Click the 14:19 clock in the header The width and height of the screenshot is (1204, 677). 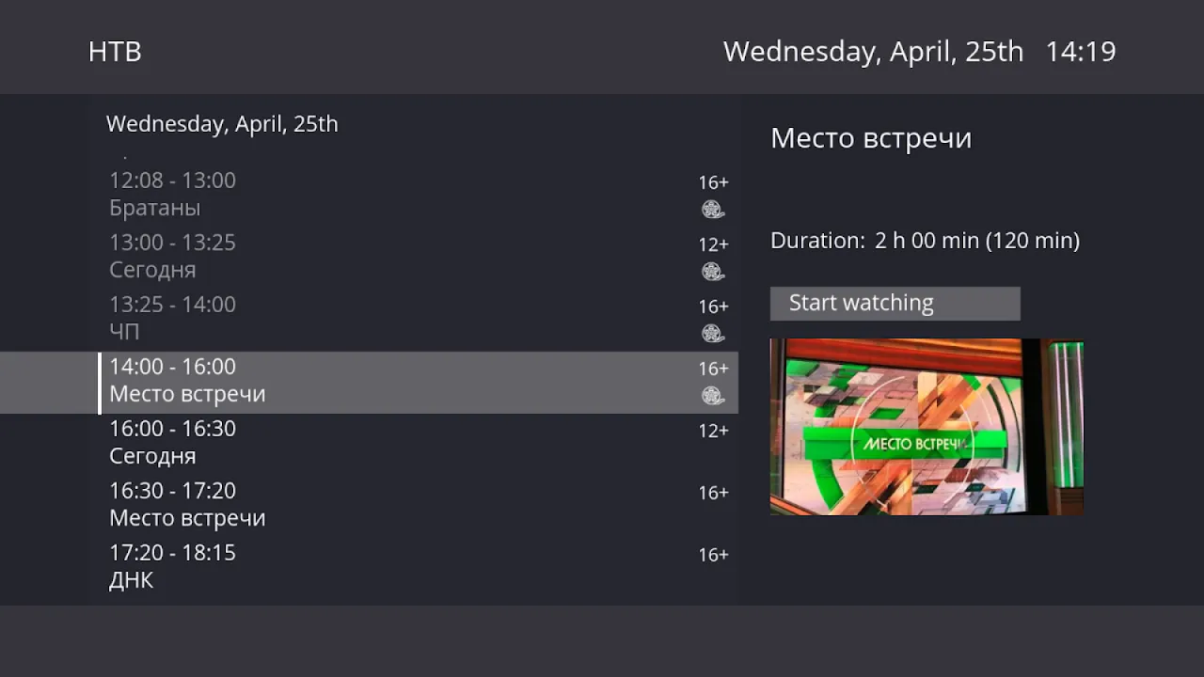1081,52
